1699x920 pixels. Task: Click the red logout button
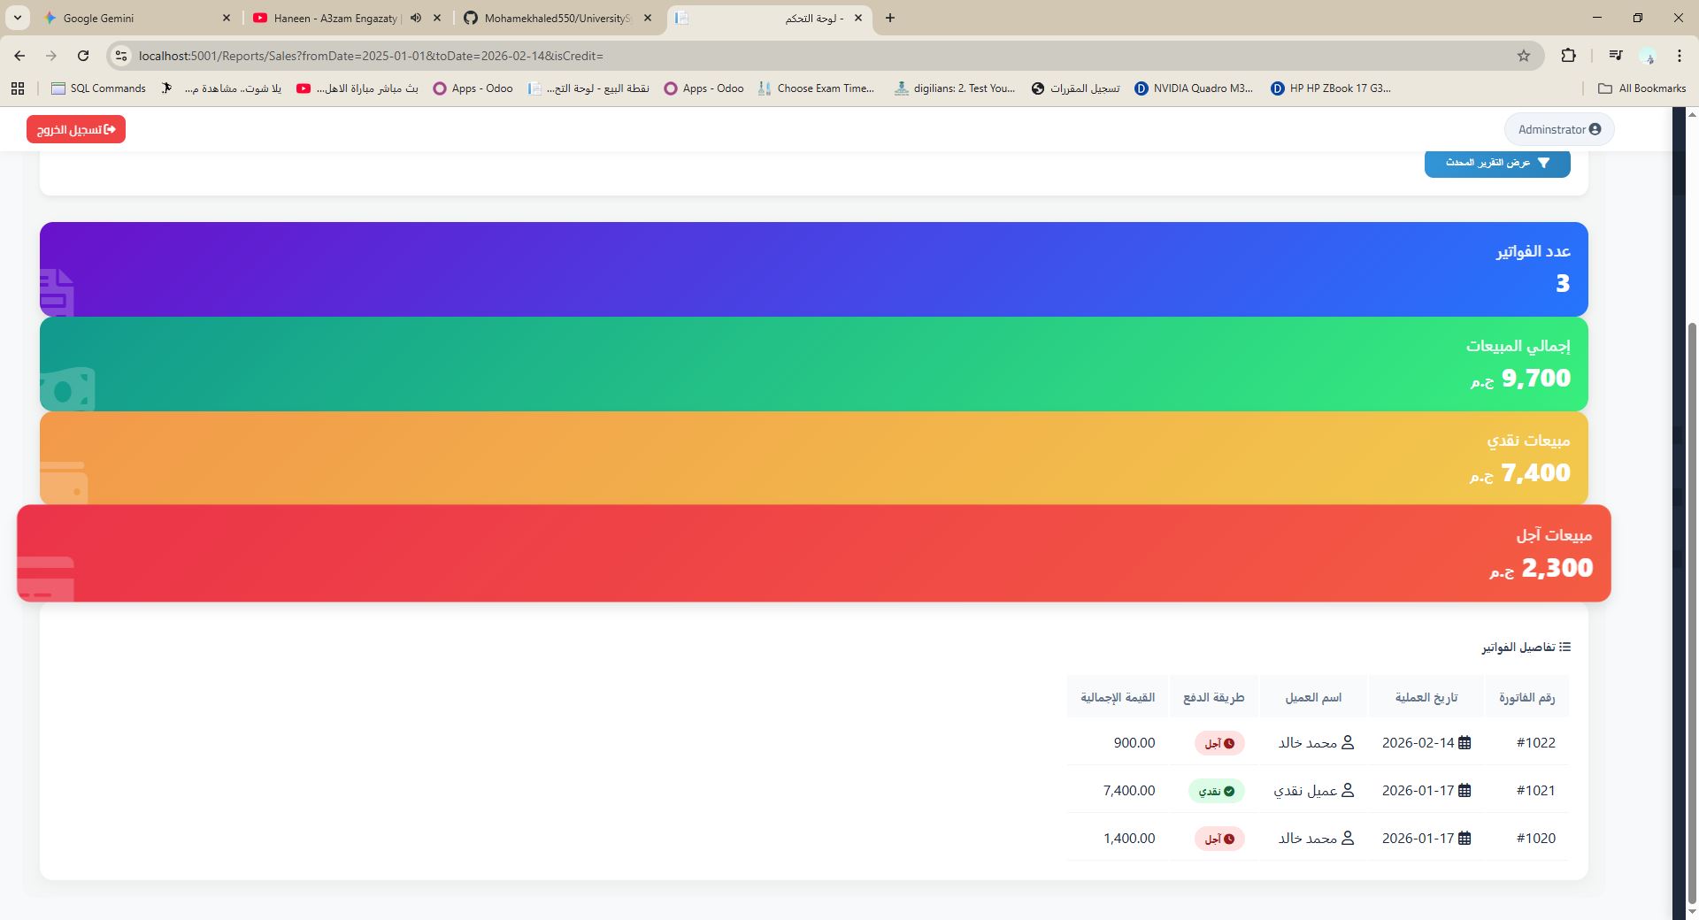point(76,129)
